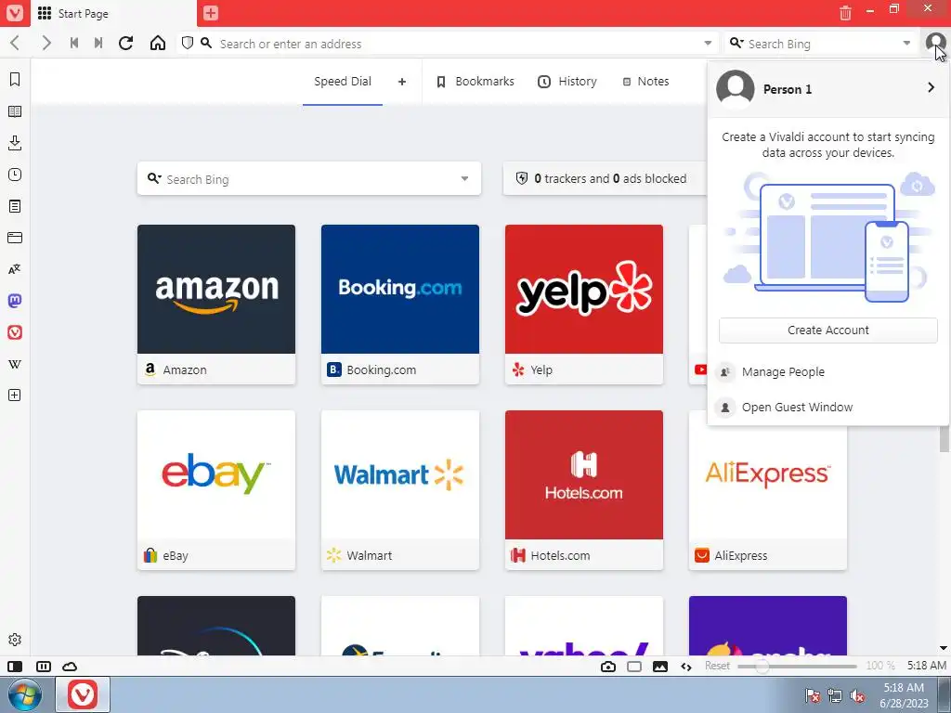
Task: Toggle the side panel visibility
Action: point(15,667)
